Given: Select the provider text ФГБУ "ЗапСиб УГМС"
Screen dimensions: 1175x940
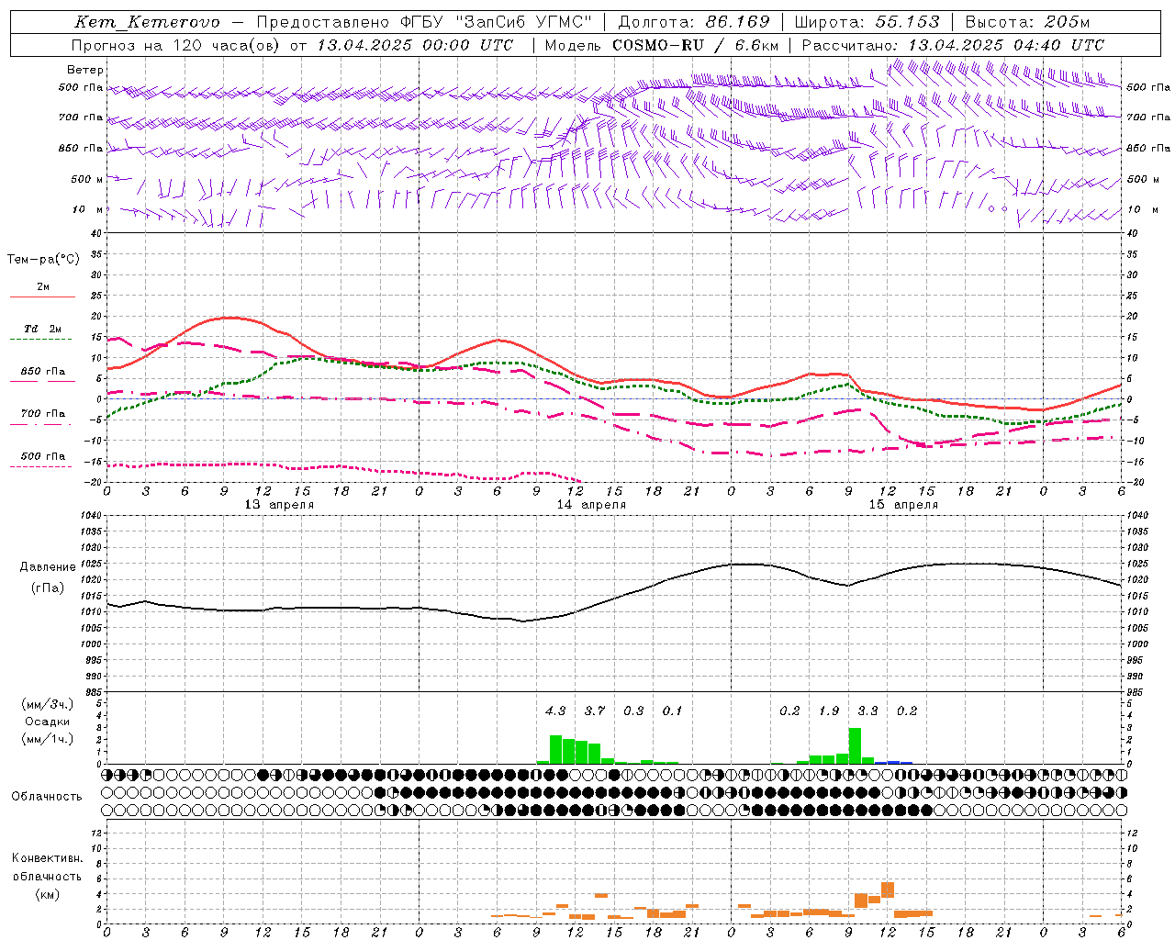Looking at the screenshot, I should (x=496, y=22).
